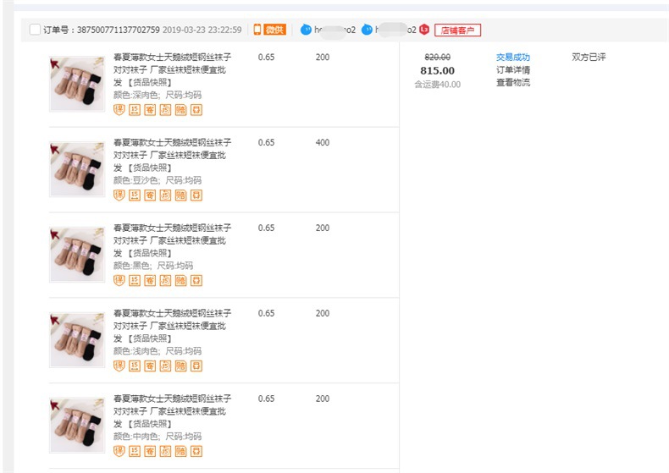Open product thumbnail for 豆沙色 socks
The width and height of the screenshot is (669, 473).
click(x=77, y=169)
